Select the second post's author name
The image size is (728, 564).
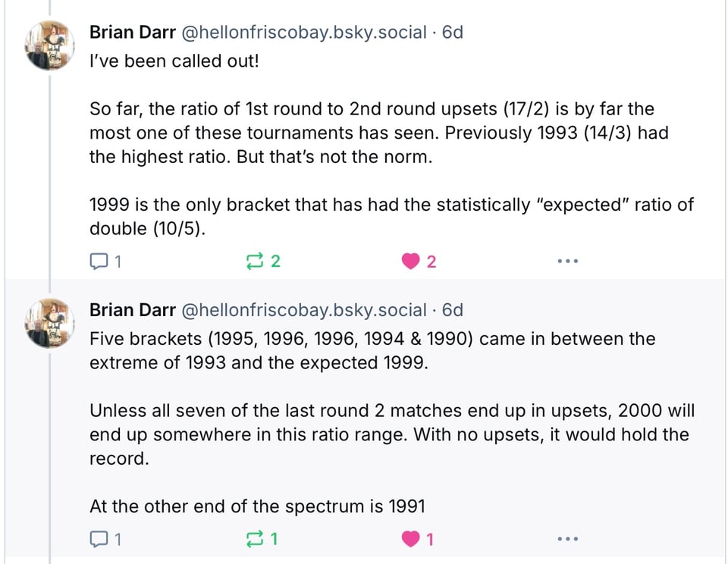(x=133, y=309)
